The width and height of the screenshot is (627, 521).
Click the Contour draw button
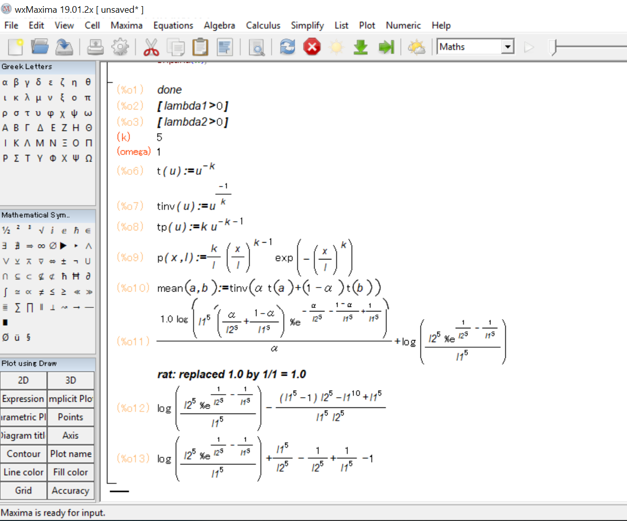23,454
